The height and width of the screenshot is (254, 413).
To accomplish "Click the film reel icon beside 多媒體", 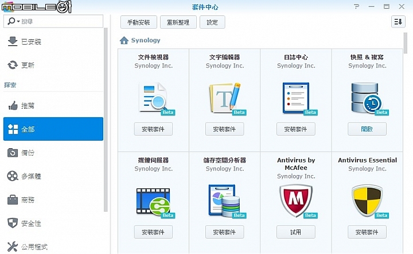I will coord(13,176).
